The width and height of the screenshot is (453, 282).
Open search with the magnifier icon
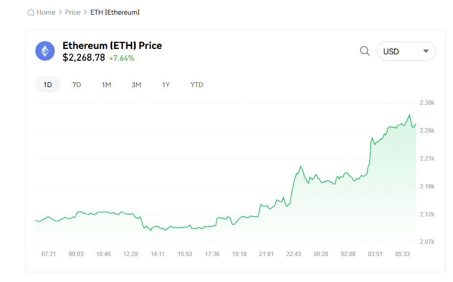[x=365, y=51]
